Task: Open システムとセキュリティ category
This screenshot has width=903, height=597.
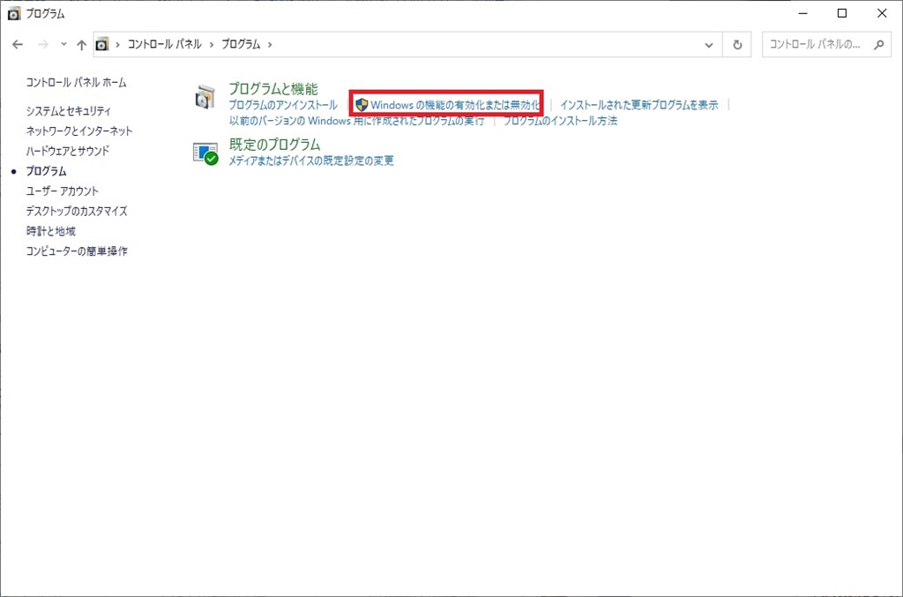Action: [69, 110]
